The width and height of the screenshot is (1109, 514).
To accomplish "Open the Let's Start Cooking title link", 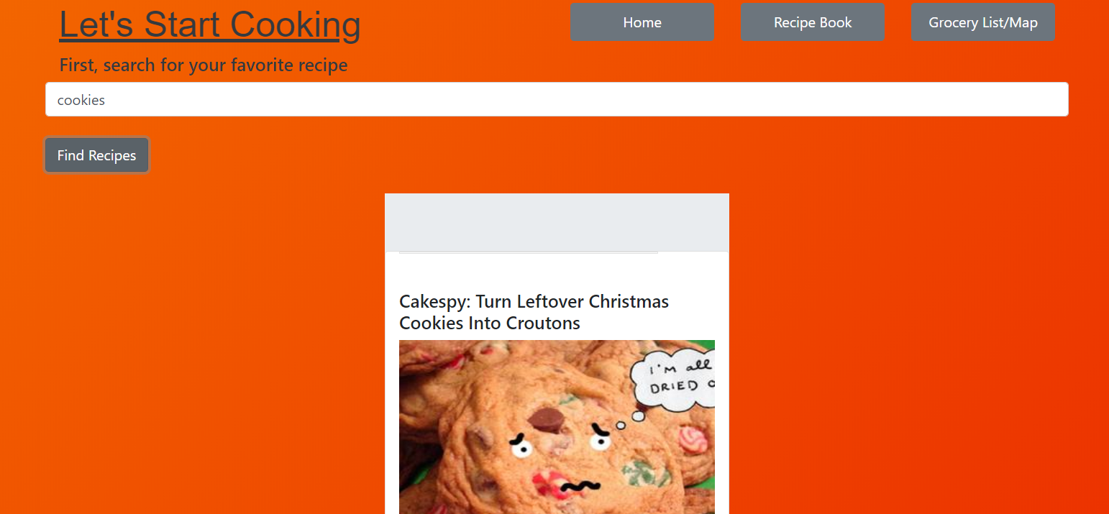I will (x=210, y=24).
